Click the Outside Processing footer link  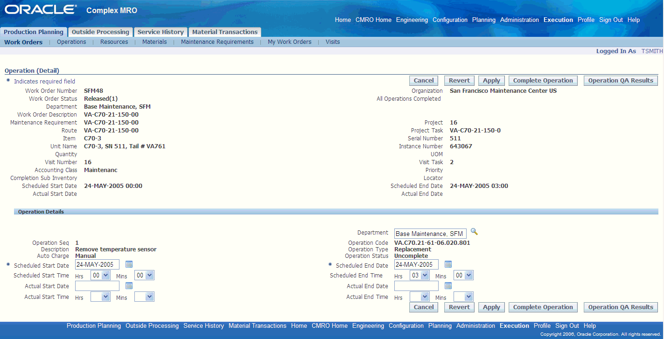click(152, 326)
